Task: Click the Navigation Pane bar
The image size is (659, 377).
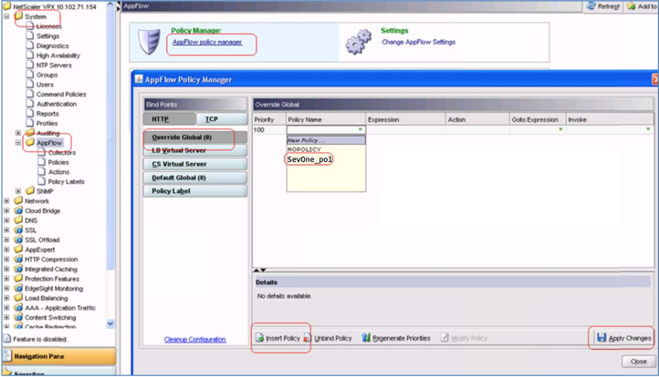Action: tap(59, 356)
